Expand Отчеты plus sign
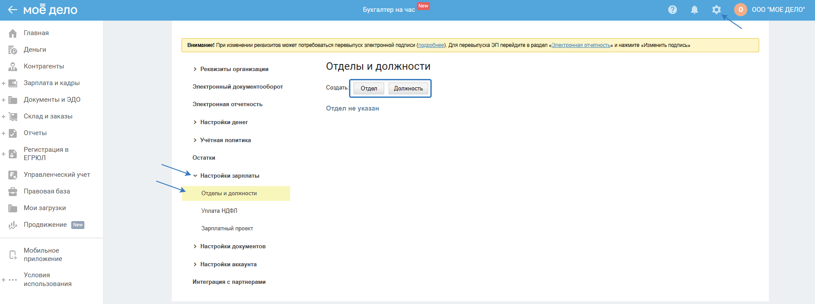The image size is (815, 304). pos(4,133)
